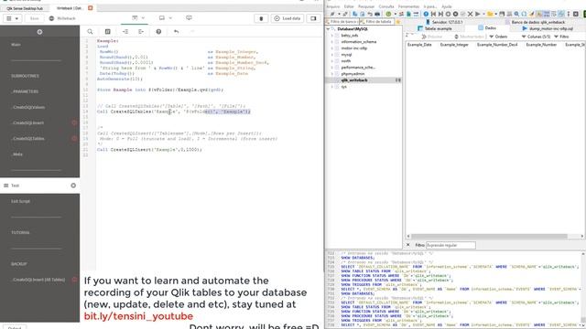Undo last edit in the script editor
Image resolution: width=586 pixels, height=329 pixels.
point(176,32)
